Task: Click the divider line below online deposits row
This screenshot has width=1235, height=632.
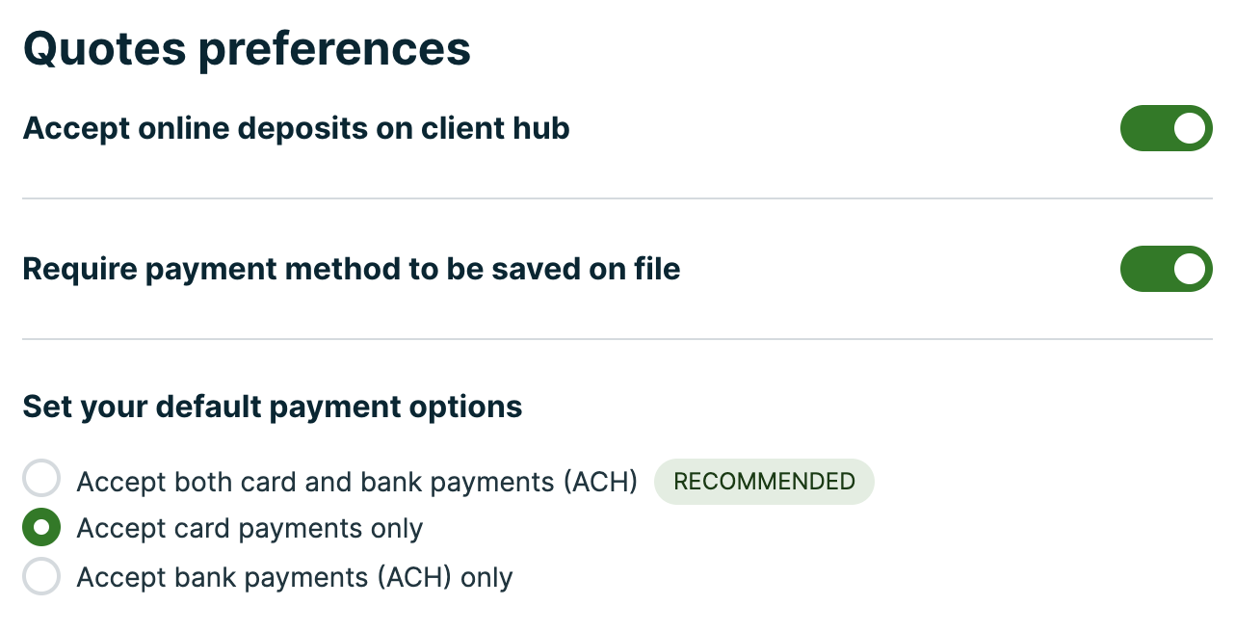Action: click(617, 198)
